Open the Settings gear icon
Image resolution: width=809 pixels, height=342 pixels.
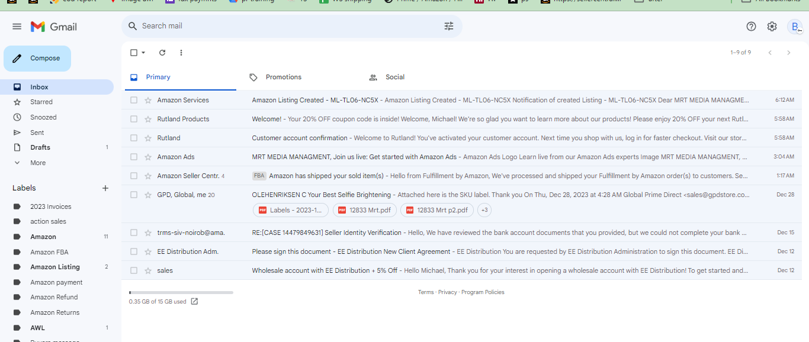point(772,27)
